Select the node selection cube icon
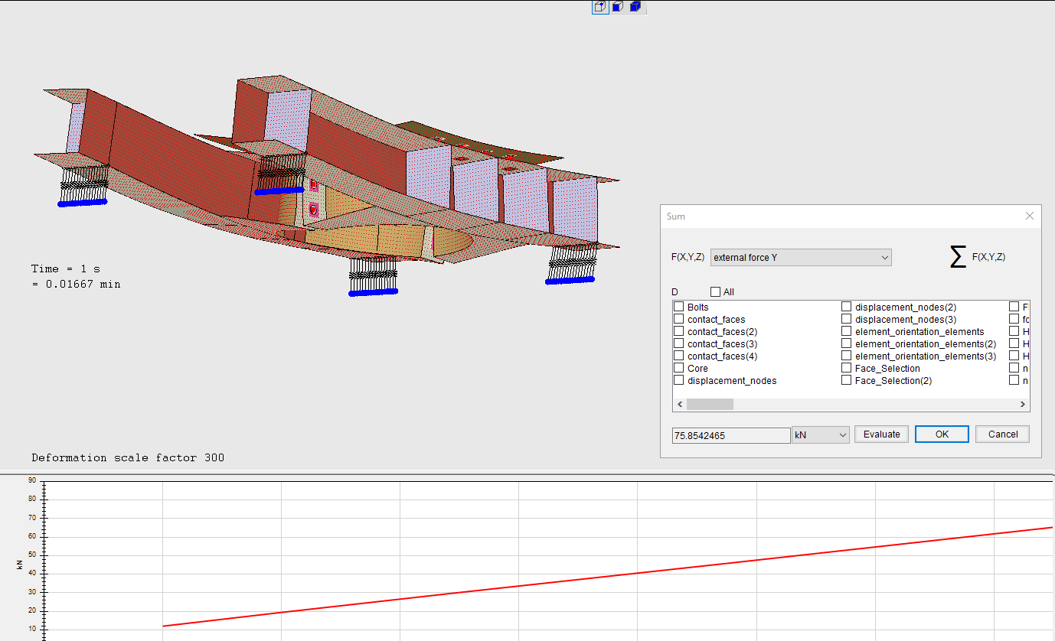Screen dimensions: 1055x641 click(x=600, y=7)
